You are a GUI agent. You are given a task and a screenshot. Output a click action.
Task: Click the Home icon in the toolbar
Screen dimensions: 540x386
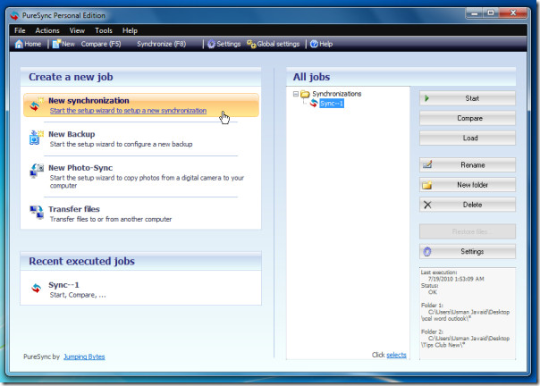19,44
